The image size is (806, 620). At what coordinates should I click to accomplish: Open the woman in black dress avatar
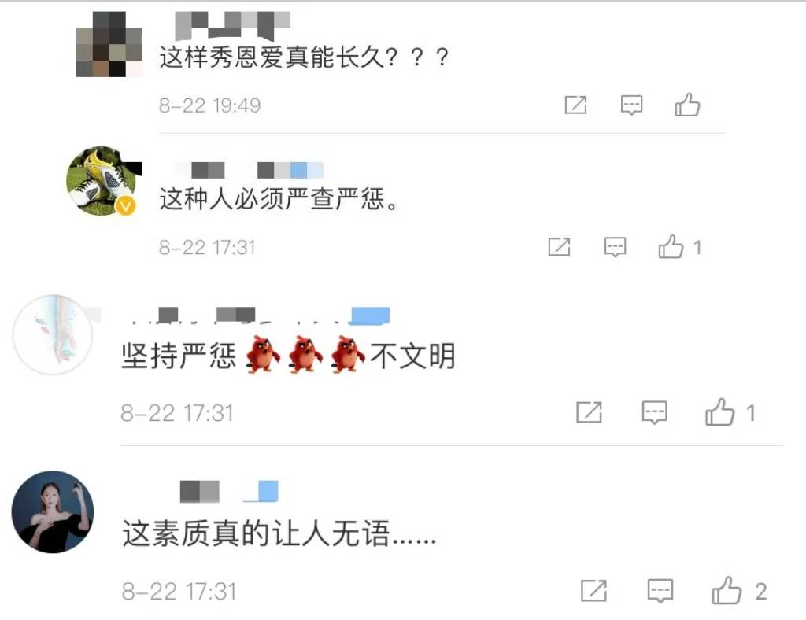point(53,511)
